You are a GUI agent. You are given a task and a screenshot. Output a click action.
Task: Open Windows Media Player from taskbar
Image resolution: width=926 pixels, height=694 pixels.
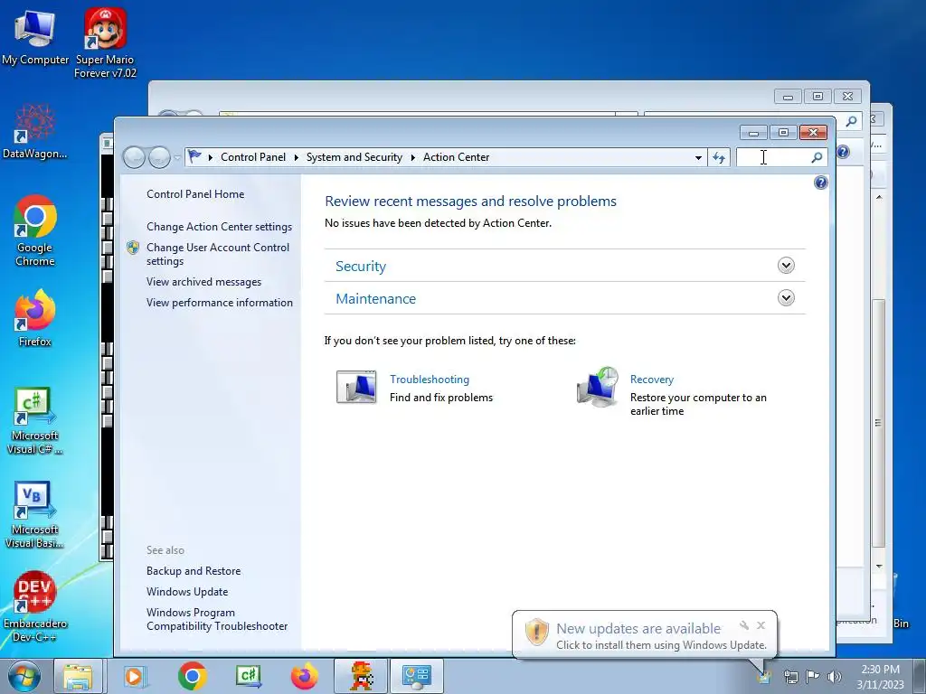(135, 676)
